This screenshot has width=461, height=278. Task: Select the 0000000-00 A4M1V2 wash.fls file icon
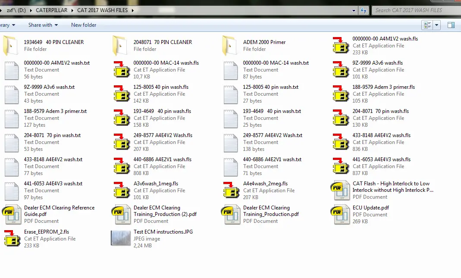[340, 46]
